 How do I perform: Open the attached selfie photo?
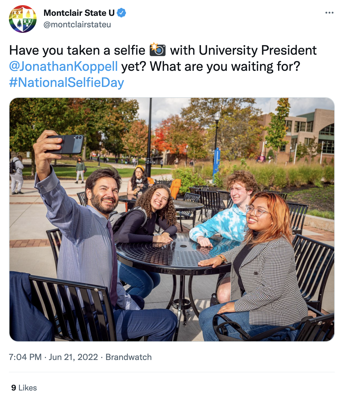coord(172,219)
